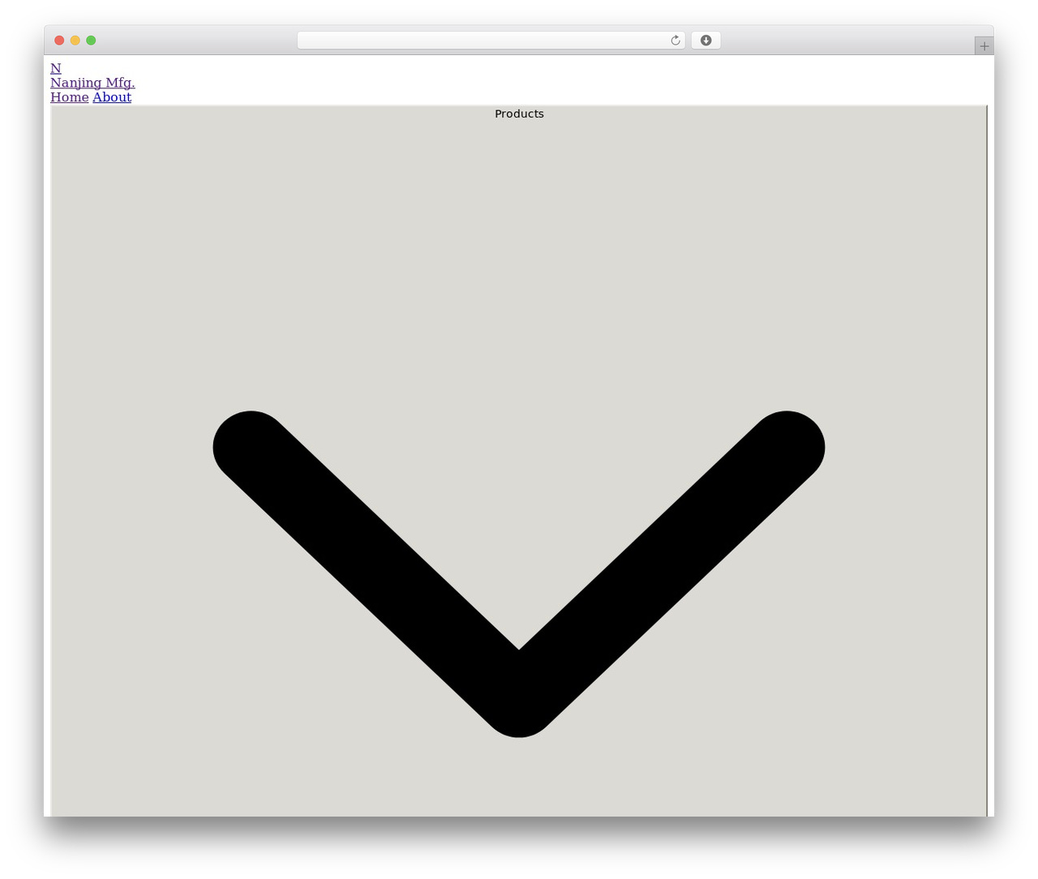Maximize the window using green button
This screenshot has width=1038, height=879.
[x=91, y=41]
